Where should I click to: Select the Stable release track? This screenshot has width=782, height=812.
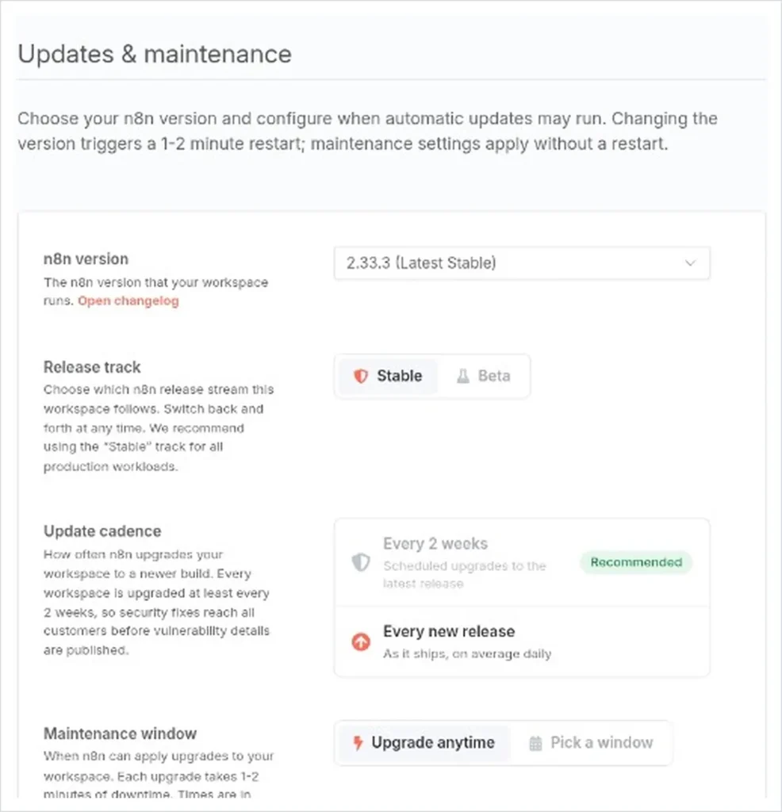click(x=388, y=376)
